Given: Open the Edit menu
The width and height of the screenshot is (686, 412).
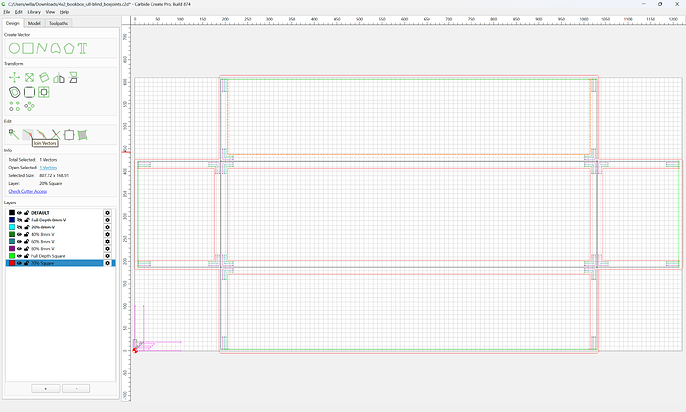Looking at the screenshot, I should coord(18,12).
